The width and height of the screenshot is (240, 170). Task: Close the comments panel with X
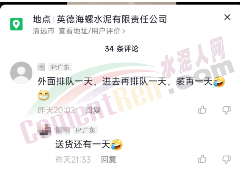[227, 17]
